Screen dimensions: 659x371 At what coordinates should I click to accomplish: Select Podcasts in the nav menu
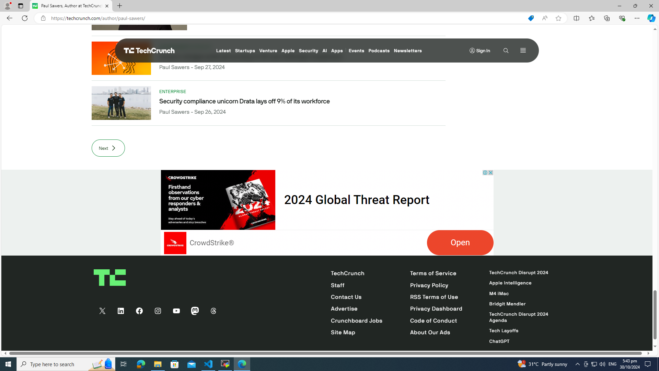click(x=379, y=50)
